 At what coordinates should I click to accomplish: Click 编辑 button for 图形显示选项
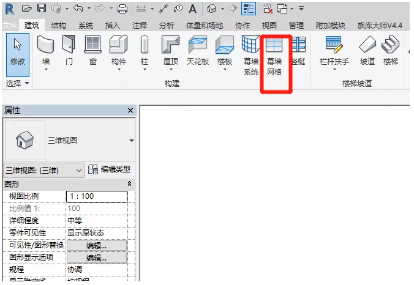(x=97, y=258)
